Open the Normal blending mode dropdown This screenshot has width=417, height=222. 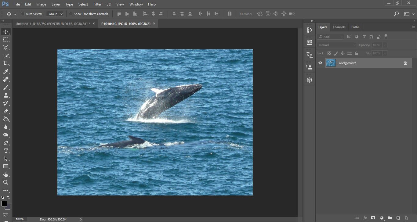click(336, 45)
